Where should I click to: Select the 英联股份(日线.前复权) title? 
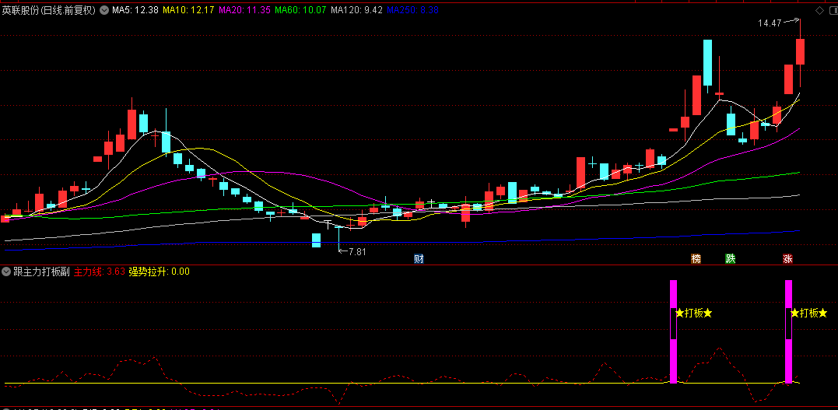point(49,10)
